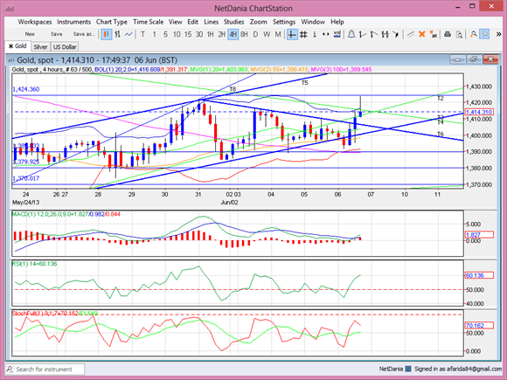Viewport: 507px width, 380px height.
Task: Open the Window menu
Action: [313, 22]
